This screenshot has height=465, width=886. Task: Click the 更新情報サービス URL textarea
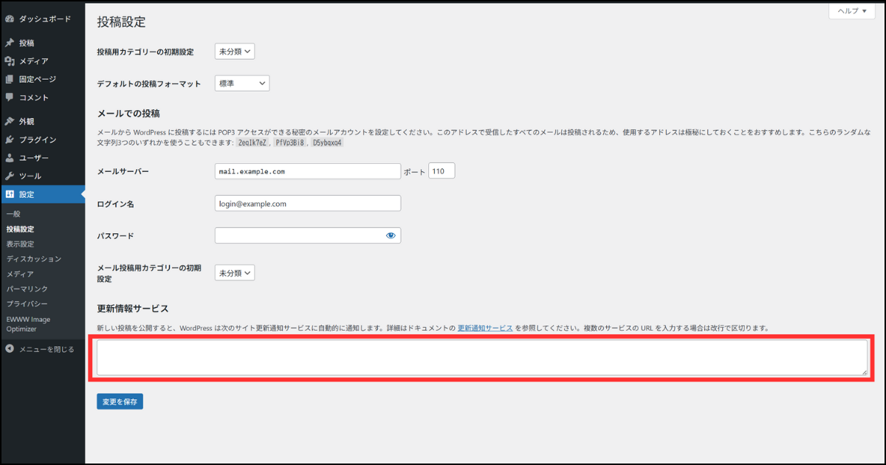coord(482,357)
